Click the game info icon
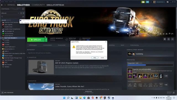 pos(168,39)
